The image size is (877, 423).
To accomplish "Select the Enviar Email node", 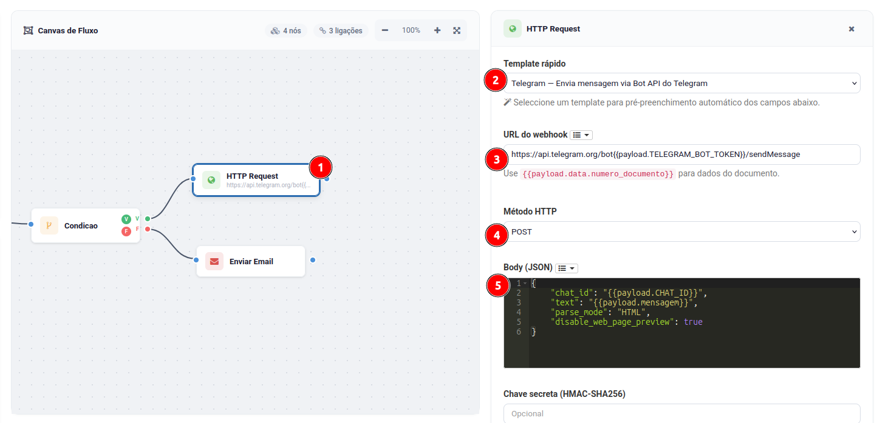I will pos(251,261).
